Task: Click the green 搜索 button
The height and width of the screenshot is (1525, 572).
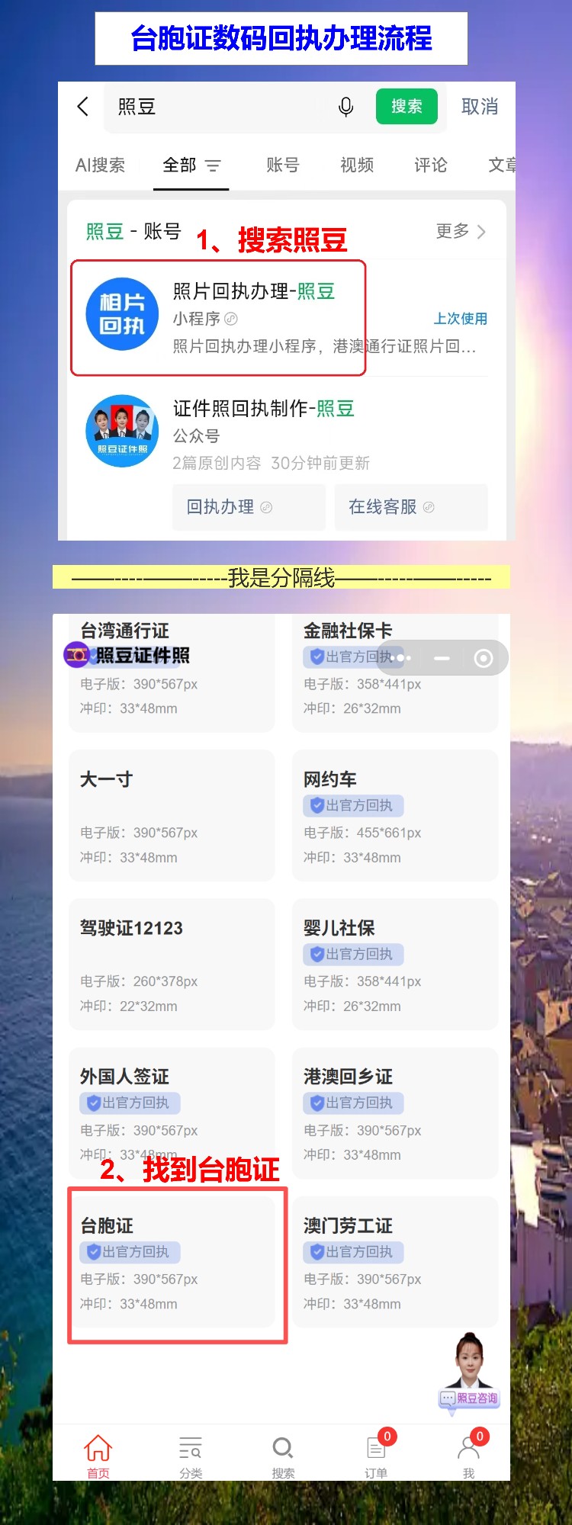Action: click(x=407, y=106)
